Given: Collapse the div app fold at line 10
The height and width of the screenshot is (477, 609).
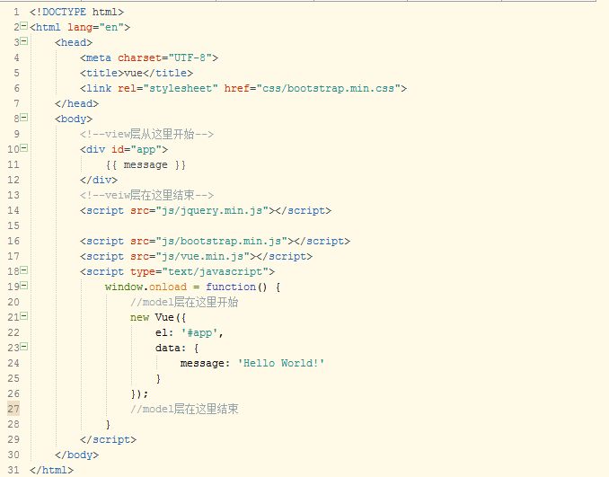Looking at the screenshot, I should pyautogui.click(x=23, y=148).
